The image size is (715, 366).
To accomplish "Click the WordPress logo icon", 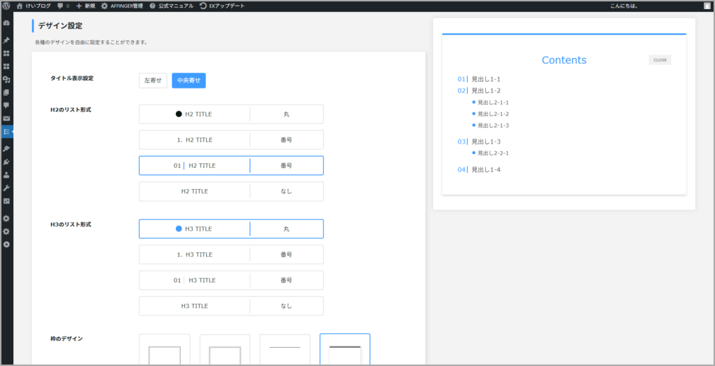I will (6, 6).
